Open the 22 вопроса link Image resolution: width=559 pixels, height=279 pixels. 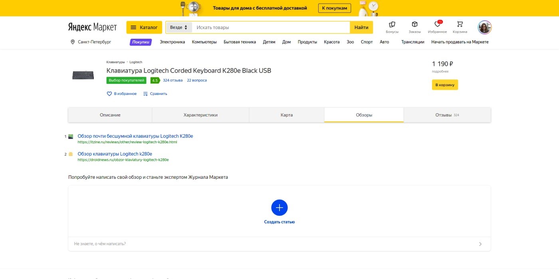pyautogui.click(x=197, y=80)
